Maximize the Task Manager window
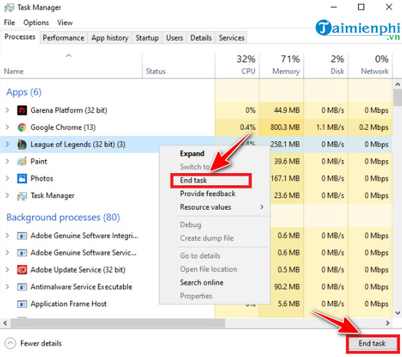The image size is (402, 357). click(x=361, y=7)
